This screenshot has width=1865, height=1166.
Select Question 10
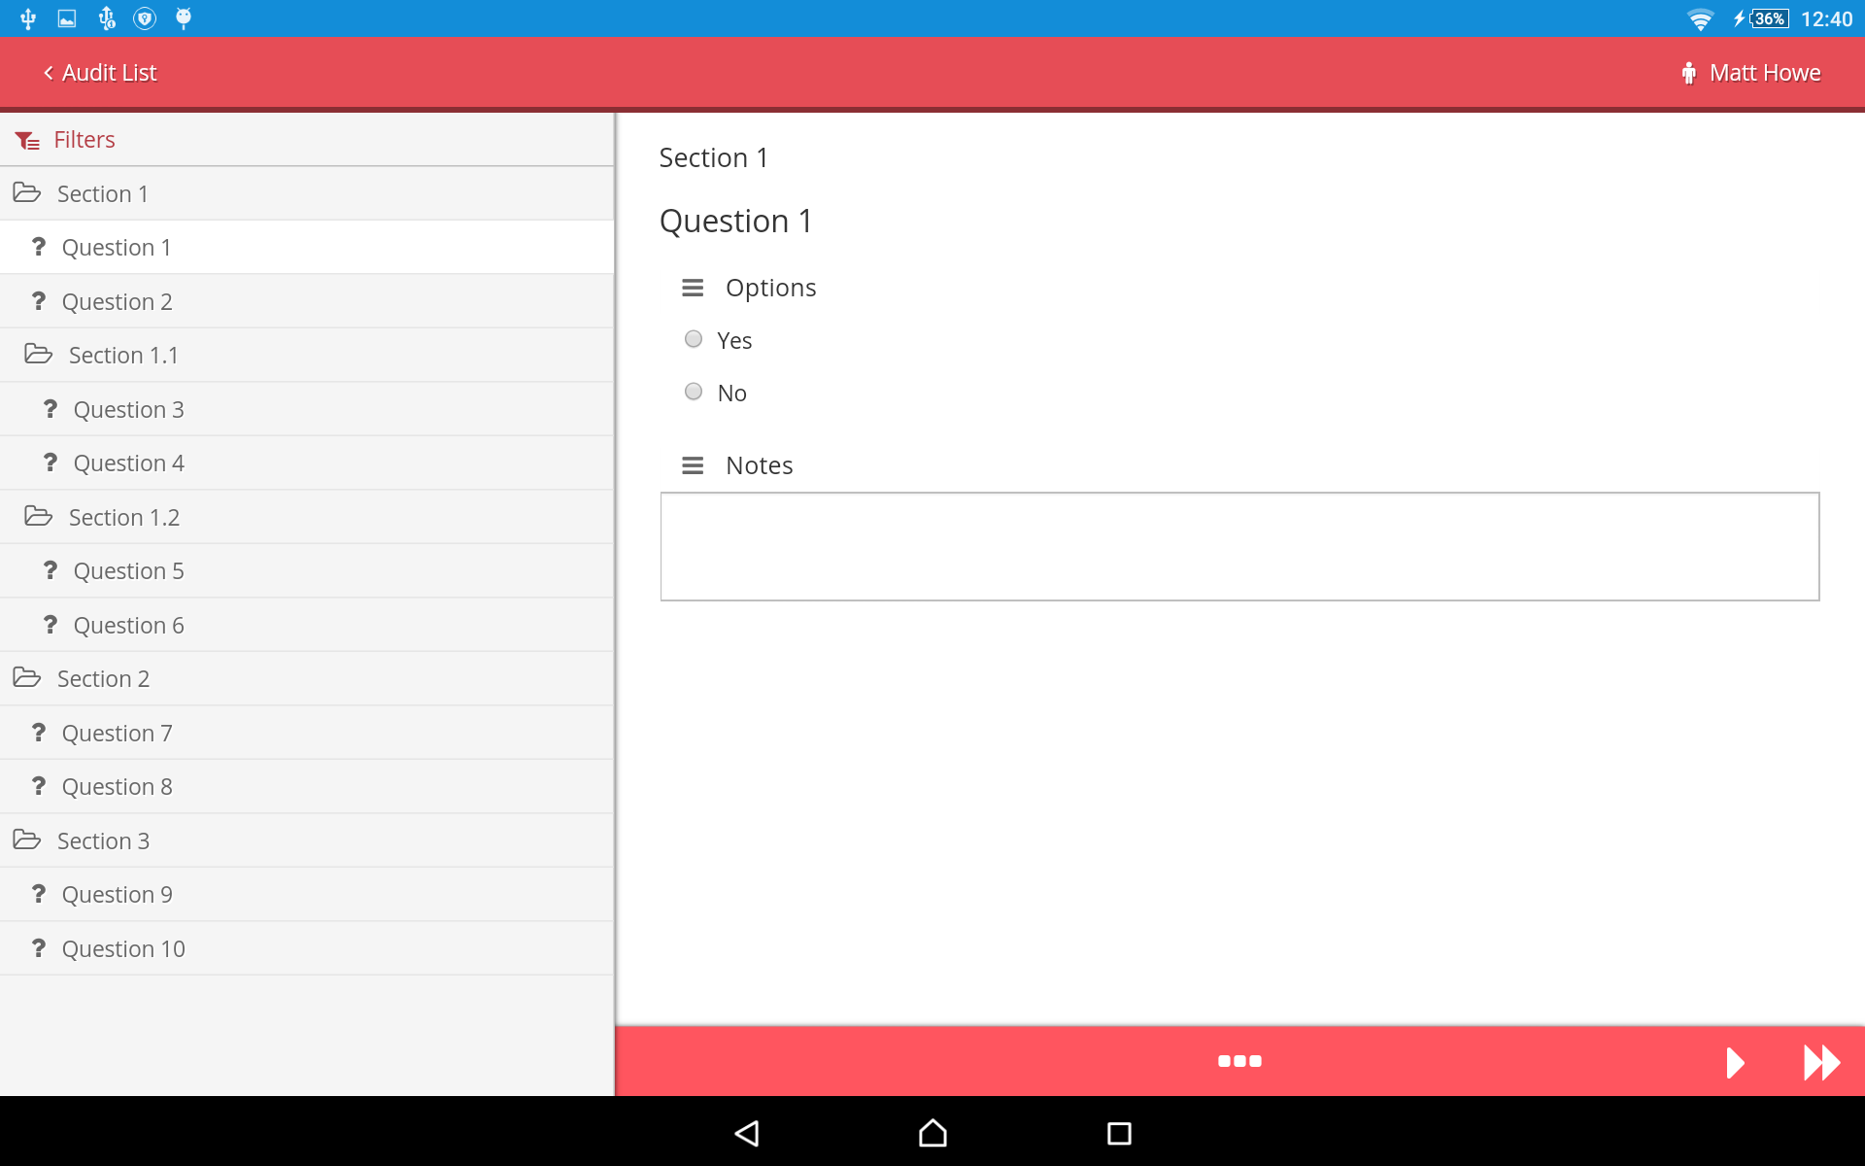[x=307, y=948]
